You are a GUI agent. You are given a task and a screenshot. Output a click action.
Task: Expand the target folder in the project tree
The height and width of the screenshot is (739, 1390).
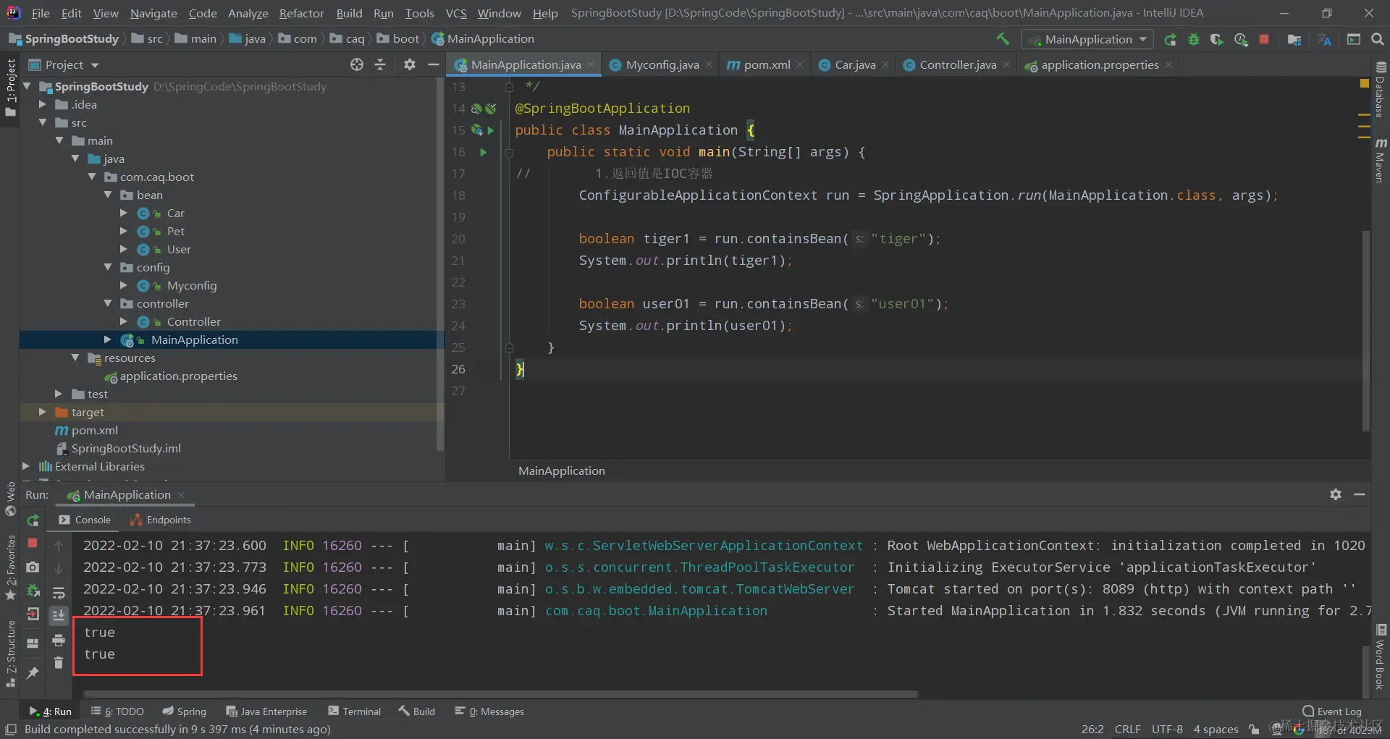coord(43,412)
